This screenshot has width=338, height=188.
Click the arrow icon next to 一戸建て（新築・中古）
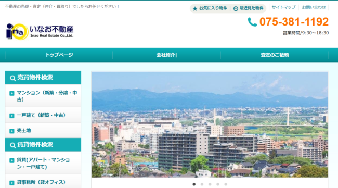[12, 116]
